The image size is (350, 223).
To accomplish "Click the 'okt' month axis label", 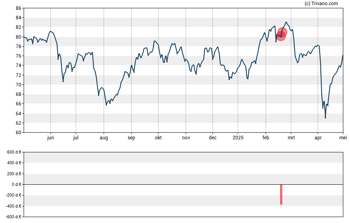I will click(x=158, y=138).
